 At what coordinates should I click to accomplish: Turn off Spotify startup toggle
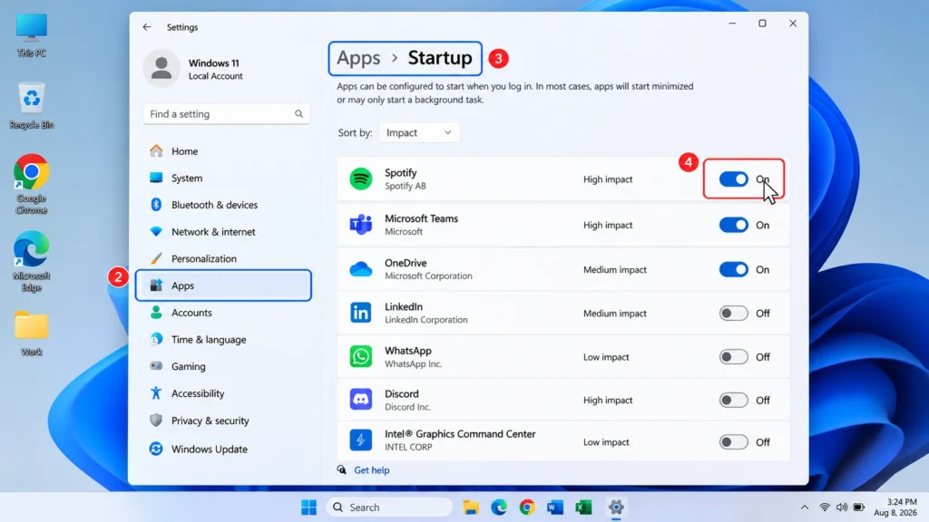[x=733, y=179]
